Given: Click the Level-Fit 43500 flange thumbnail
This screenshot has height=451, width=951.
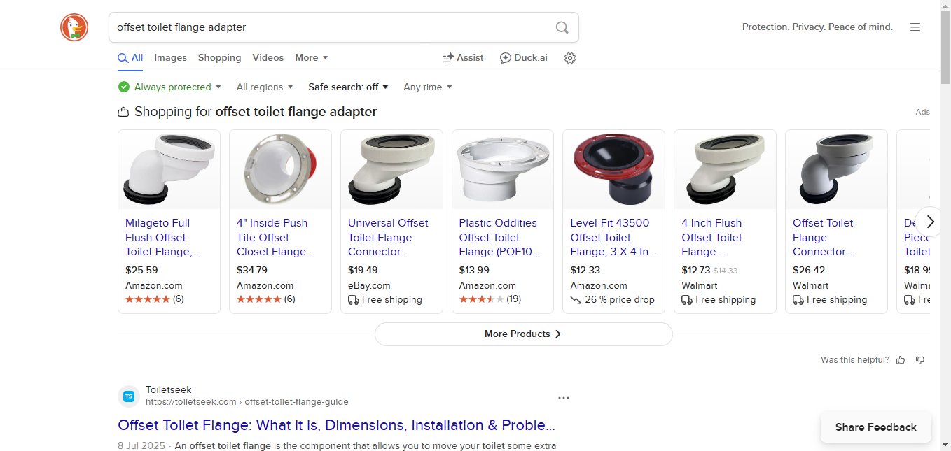Looking at the screenshot, I should pos(613,169).
